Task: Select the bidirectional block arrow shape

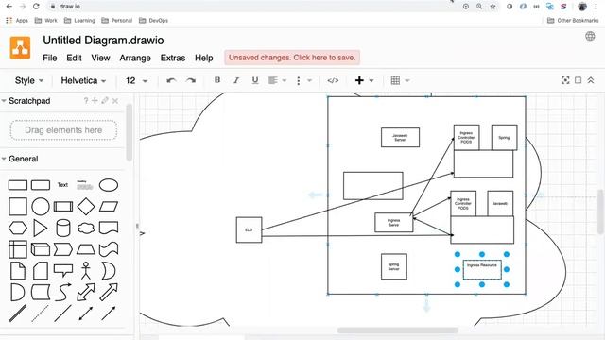Action: coord(86,292)
